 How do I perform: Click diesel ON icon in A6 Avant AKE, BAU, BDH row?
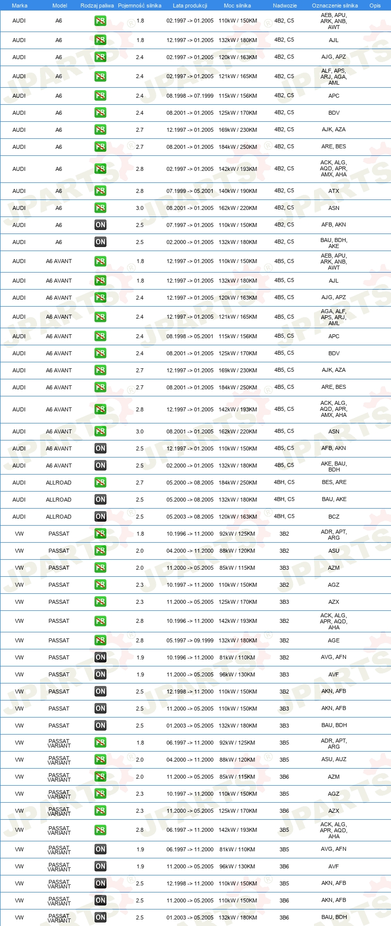pyautogui.click(x=100, y=466)
